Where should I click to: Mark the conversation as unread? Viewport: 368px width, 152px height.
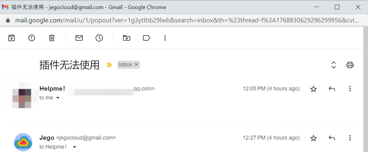[x=79, y=38]
